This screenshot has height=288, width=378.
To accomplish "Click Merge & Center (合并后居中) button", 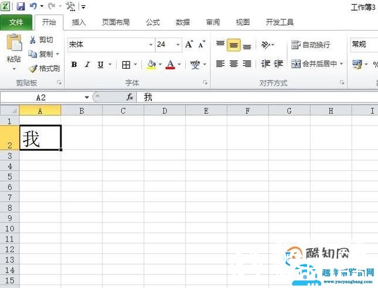I will pos(314,64).
